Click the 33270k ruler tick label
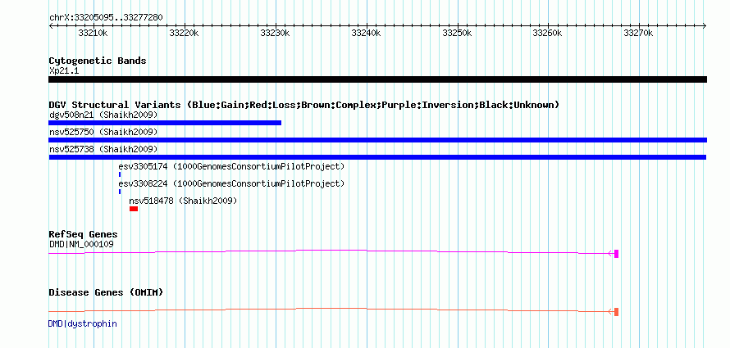This screenshot has height=348, width=730. click(638, 33)
